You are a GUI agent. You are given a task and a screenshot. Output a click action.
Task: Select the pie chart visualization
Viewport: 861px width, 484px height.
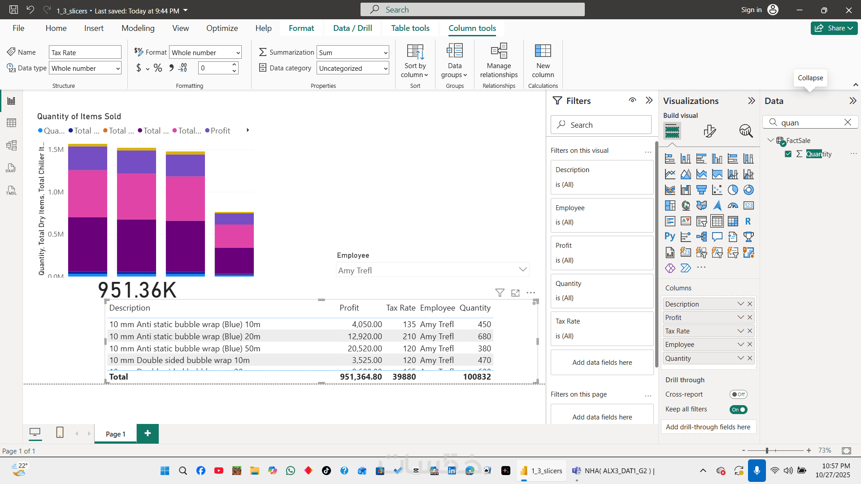tap(733, 190)
